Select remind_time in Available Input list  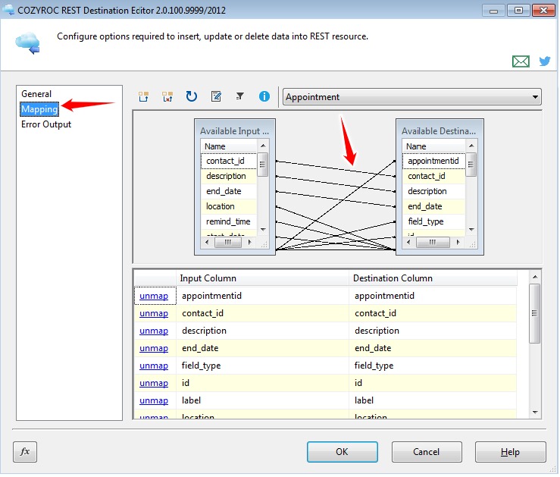(229, 222)
